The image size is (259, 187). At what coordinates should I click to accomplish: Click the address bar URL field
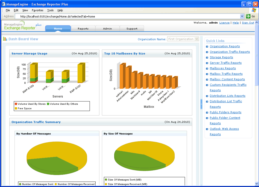pos(127,16)
